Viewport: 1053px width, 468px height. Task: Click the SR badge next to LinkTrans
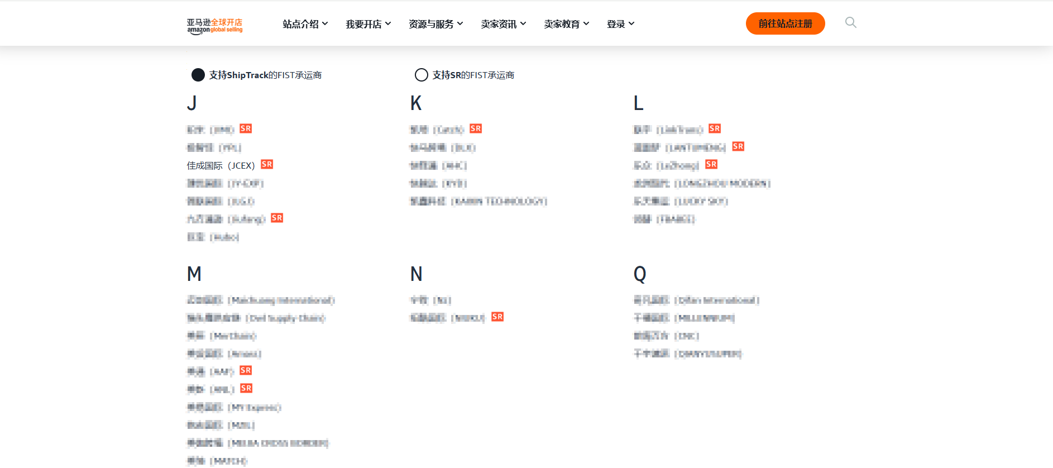[x=715, y=128]
